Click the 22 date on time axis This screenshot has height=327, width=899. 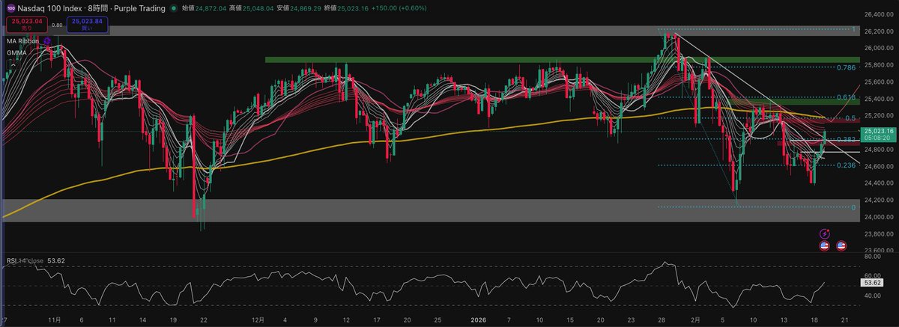[x=203, y=320]
